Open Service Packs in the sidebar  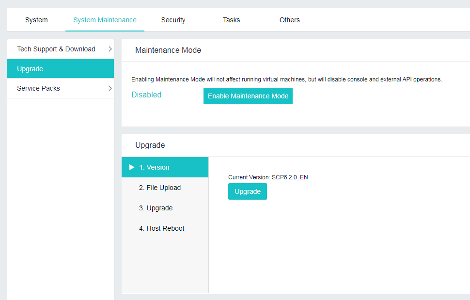pyautogui.click(x=38, y=88)
